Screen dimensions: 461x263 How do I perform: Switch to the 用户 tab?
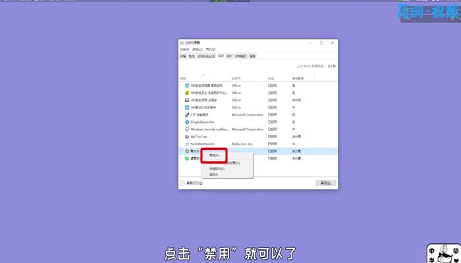coord(229,57)
